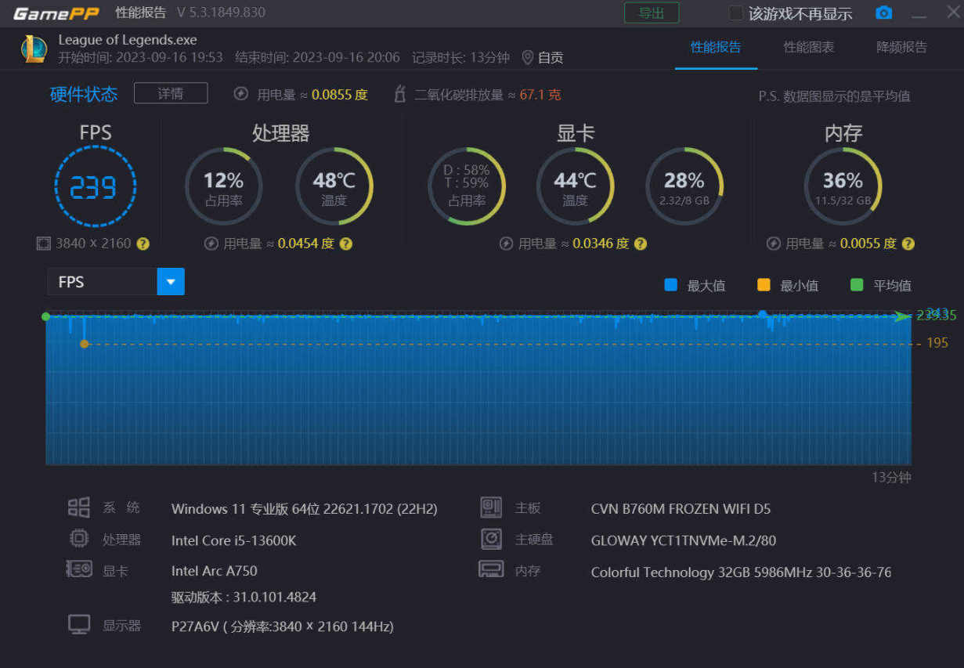This screenshot has height=668, width=964.
Task: Click the Colorful Technology 32GB memory text
Action: (x=741, y=572)
